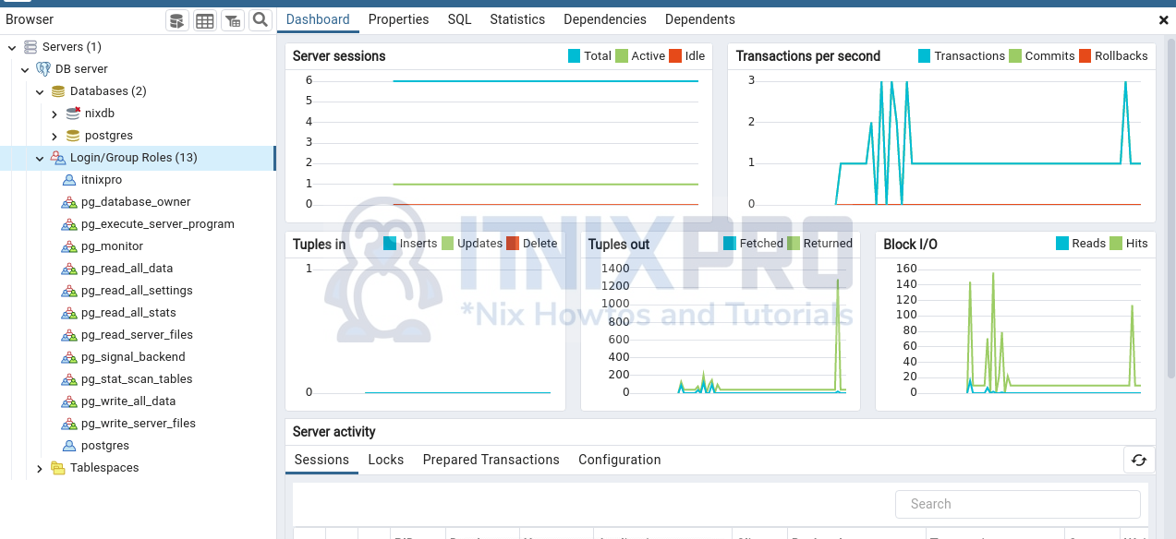The image size is (1176, 539).
Task: Open the Filtered Rows toolbar icon
Action: (233, 20)
